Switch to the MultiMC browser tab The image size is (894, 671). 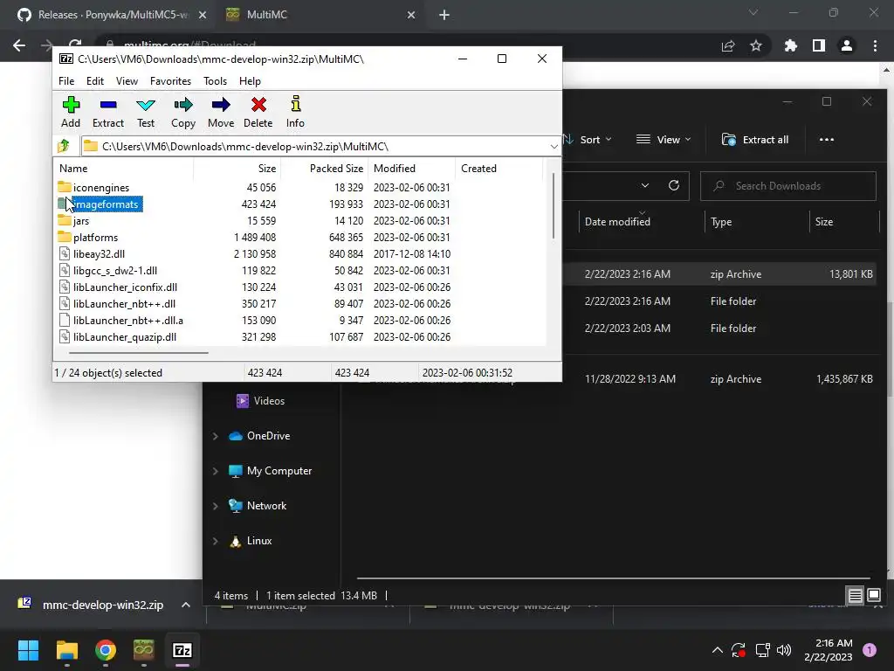[320, 15]
